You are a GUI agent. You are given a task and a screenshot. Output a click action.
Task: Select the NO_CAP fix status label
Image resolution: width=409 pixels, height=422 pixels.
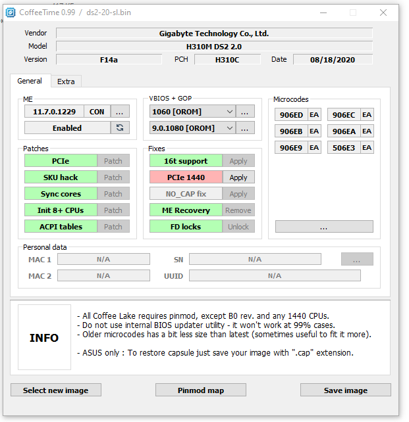coord(186,193)
